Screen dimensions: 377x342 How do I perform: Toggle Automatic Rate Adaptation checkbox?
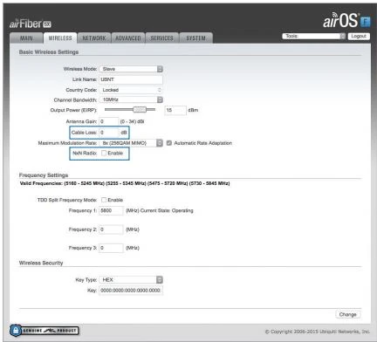169,143
